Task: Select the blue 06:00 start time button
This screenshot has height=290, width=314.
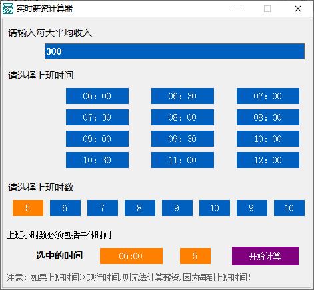Action: [x=97, y=96]
